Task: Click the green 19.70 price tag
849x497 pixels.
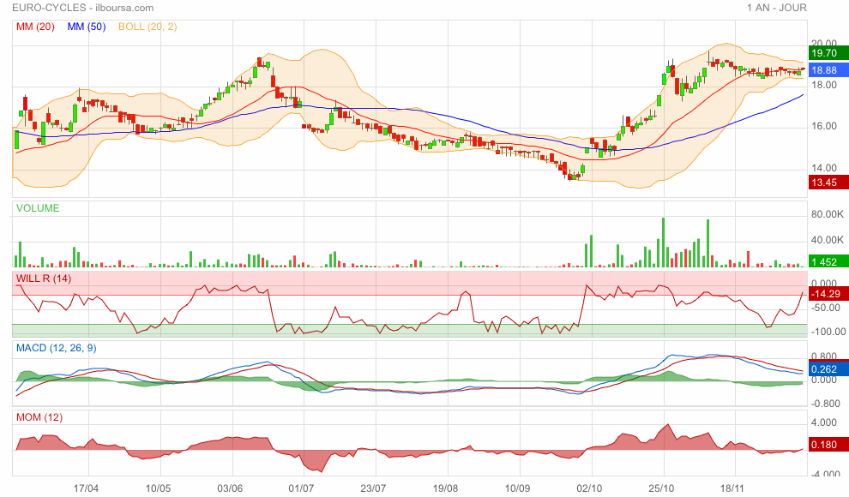Action: click(x=828, y=53)
